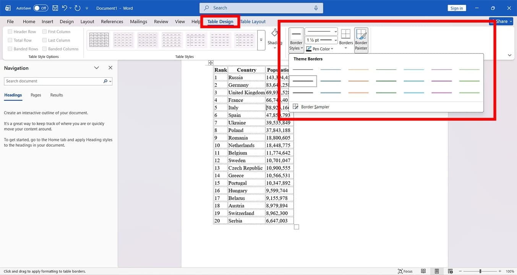The height and width of the screenshot is (275, 517).
Task: Close the Navigation pane
Action: [x=110, y=68]
